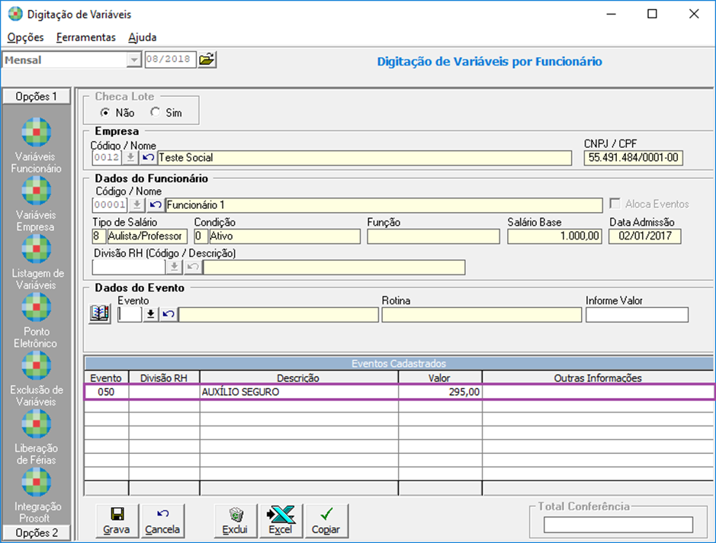Click the CNPJ value 55.491.484/0001-00
This screenshot has height=543, width=716.
[634, 158]
